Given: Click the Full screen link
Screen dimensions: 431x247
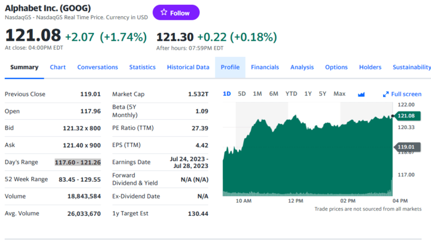Looking at the screenshot, I should pos(406,94).
